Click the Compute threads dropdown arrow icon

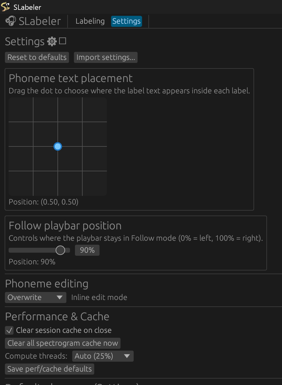pos(127,356)
